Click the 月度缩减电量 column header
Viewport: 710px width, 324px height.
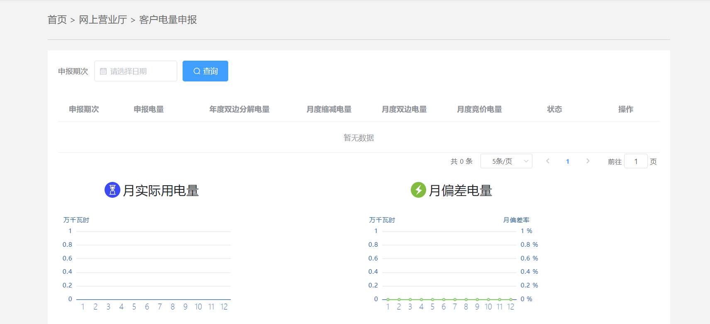(329, 109)
